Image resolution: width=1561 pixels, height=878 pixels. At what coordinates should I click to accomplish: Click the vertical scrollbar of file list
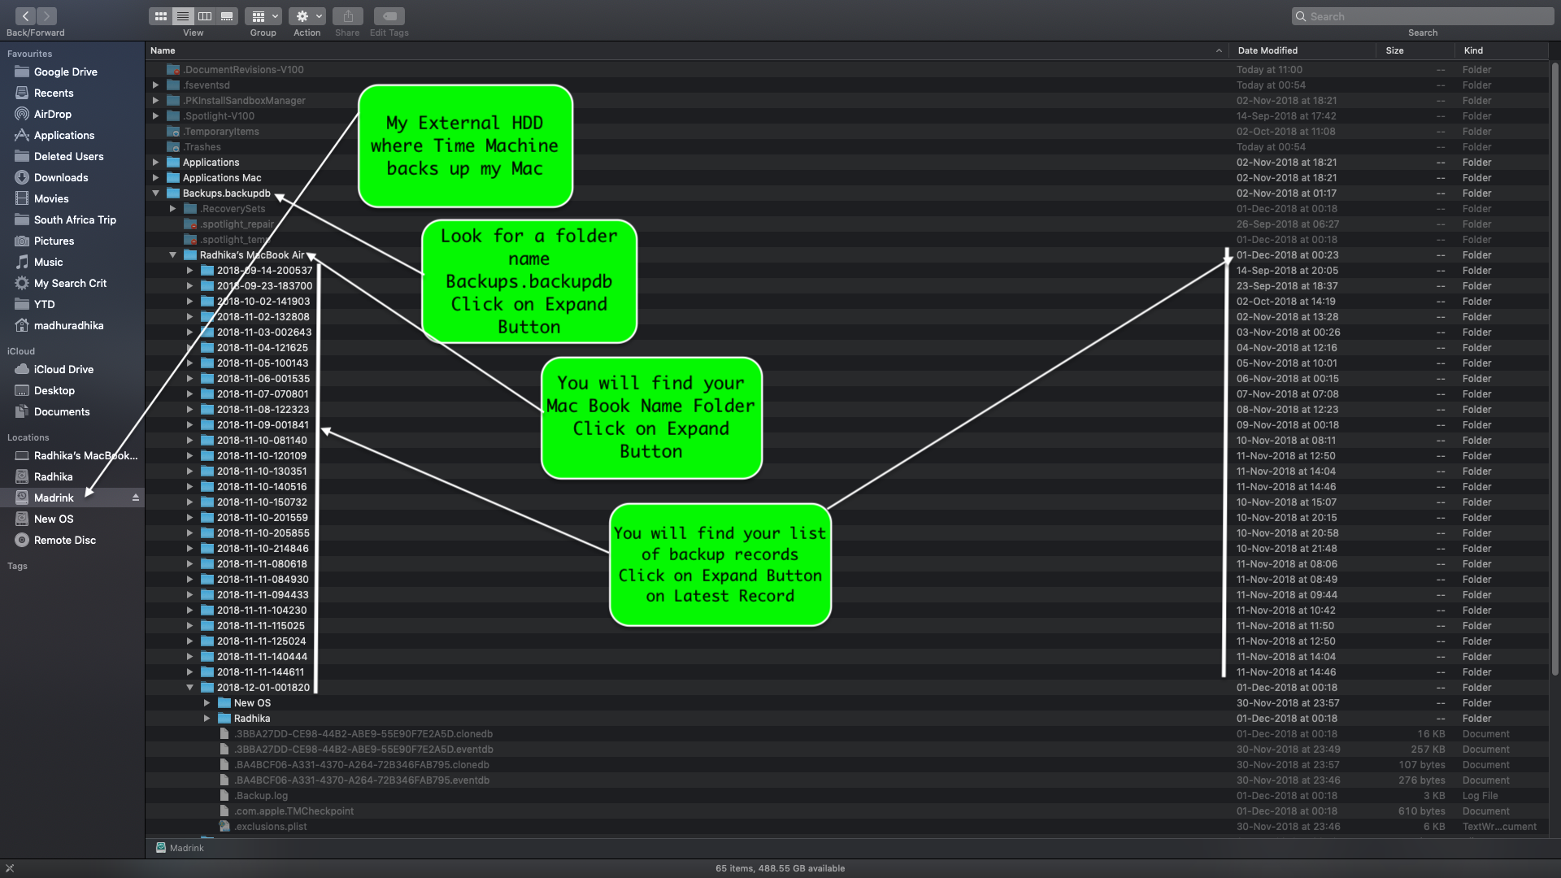[1554, 366]
